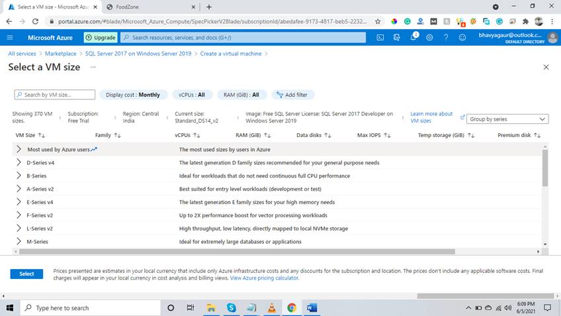Screen dimensions: 561x316
Task: Sort by the vCPUs column
Action: coord(187,135)
